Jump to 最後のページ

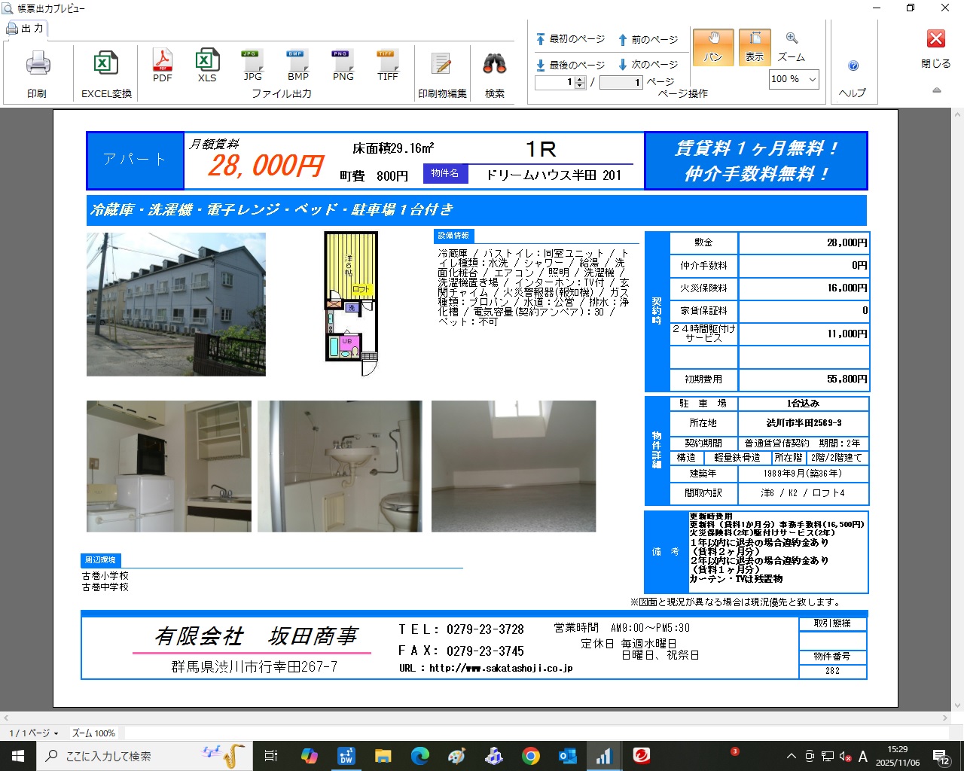click(x=571, y=65)
